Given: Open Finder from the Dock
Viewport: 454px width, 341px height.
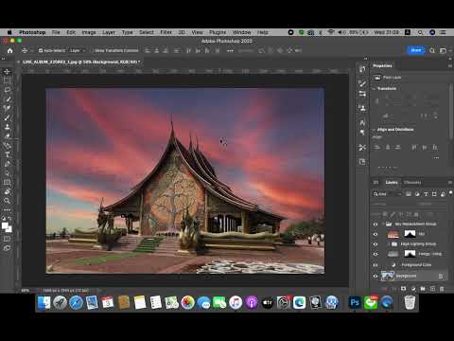Looking at the screenshot, I should coord(44,303).
